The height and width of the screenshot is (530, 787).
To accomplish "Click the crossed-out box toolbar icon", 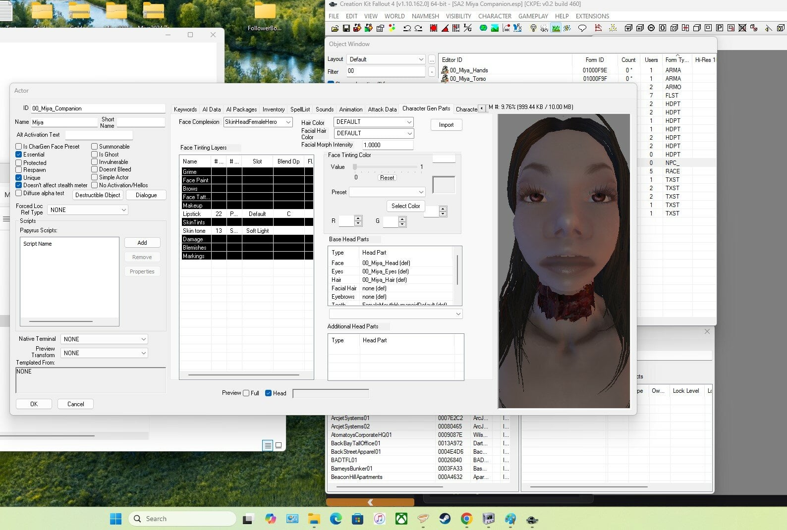I will (742, 28).
